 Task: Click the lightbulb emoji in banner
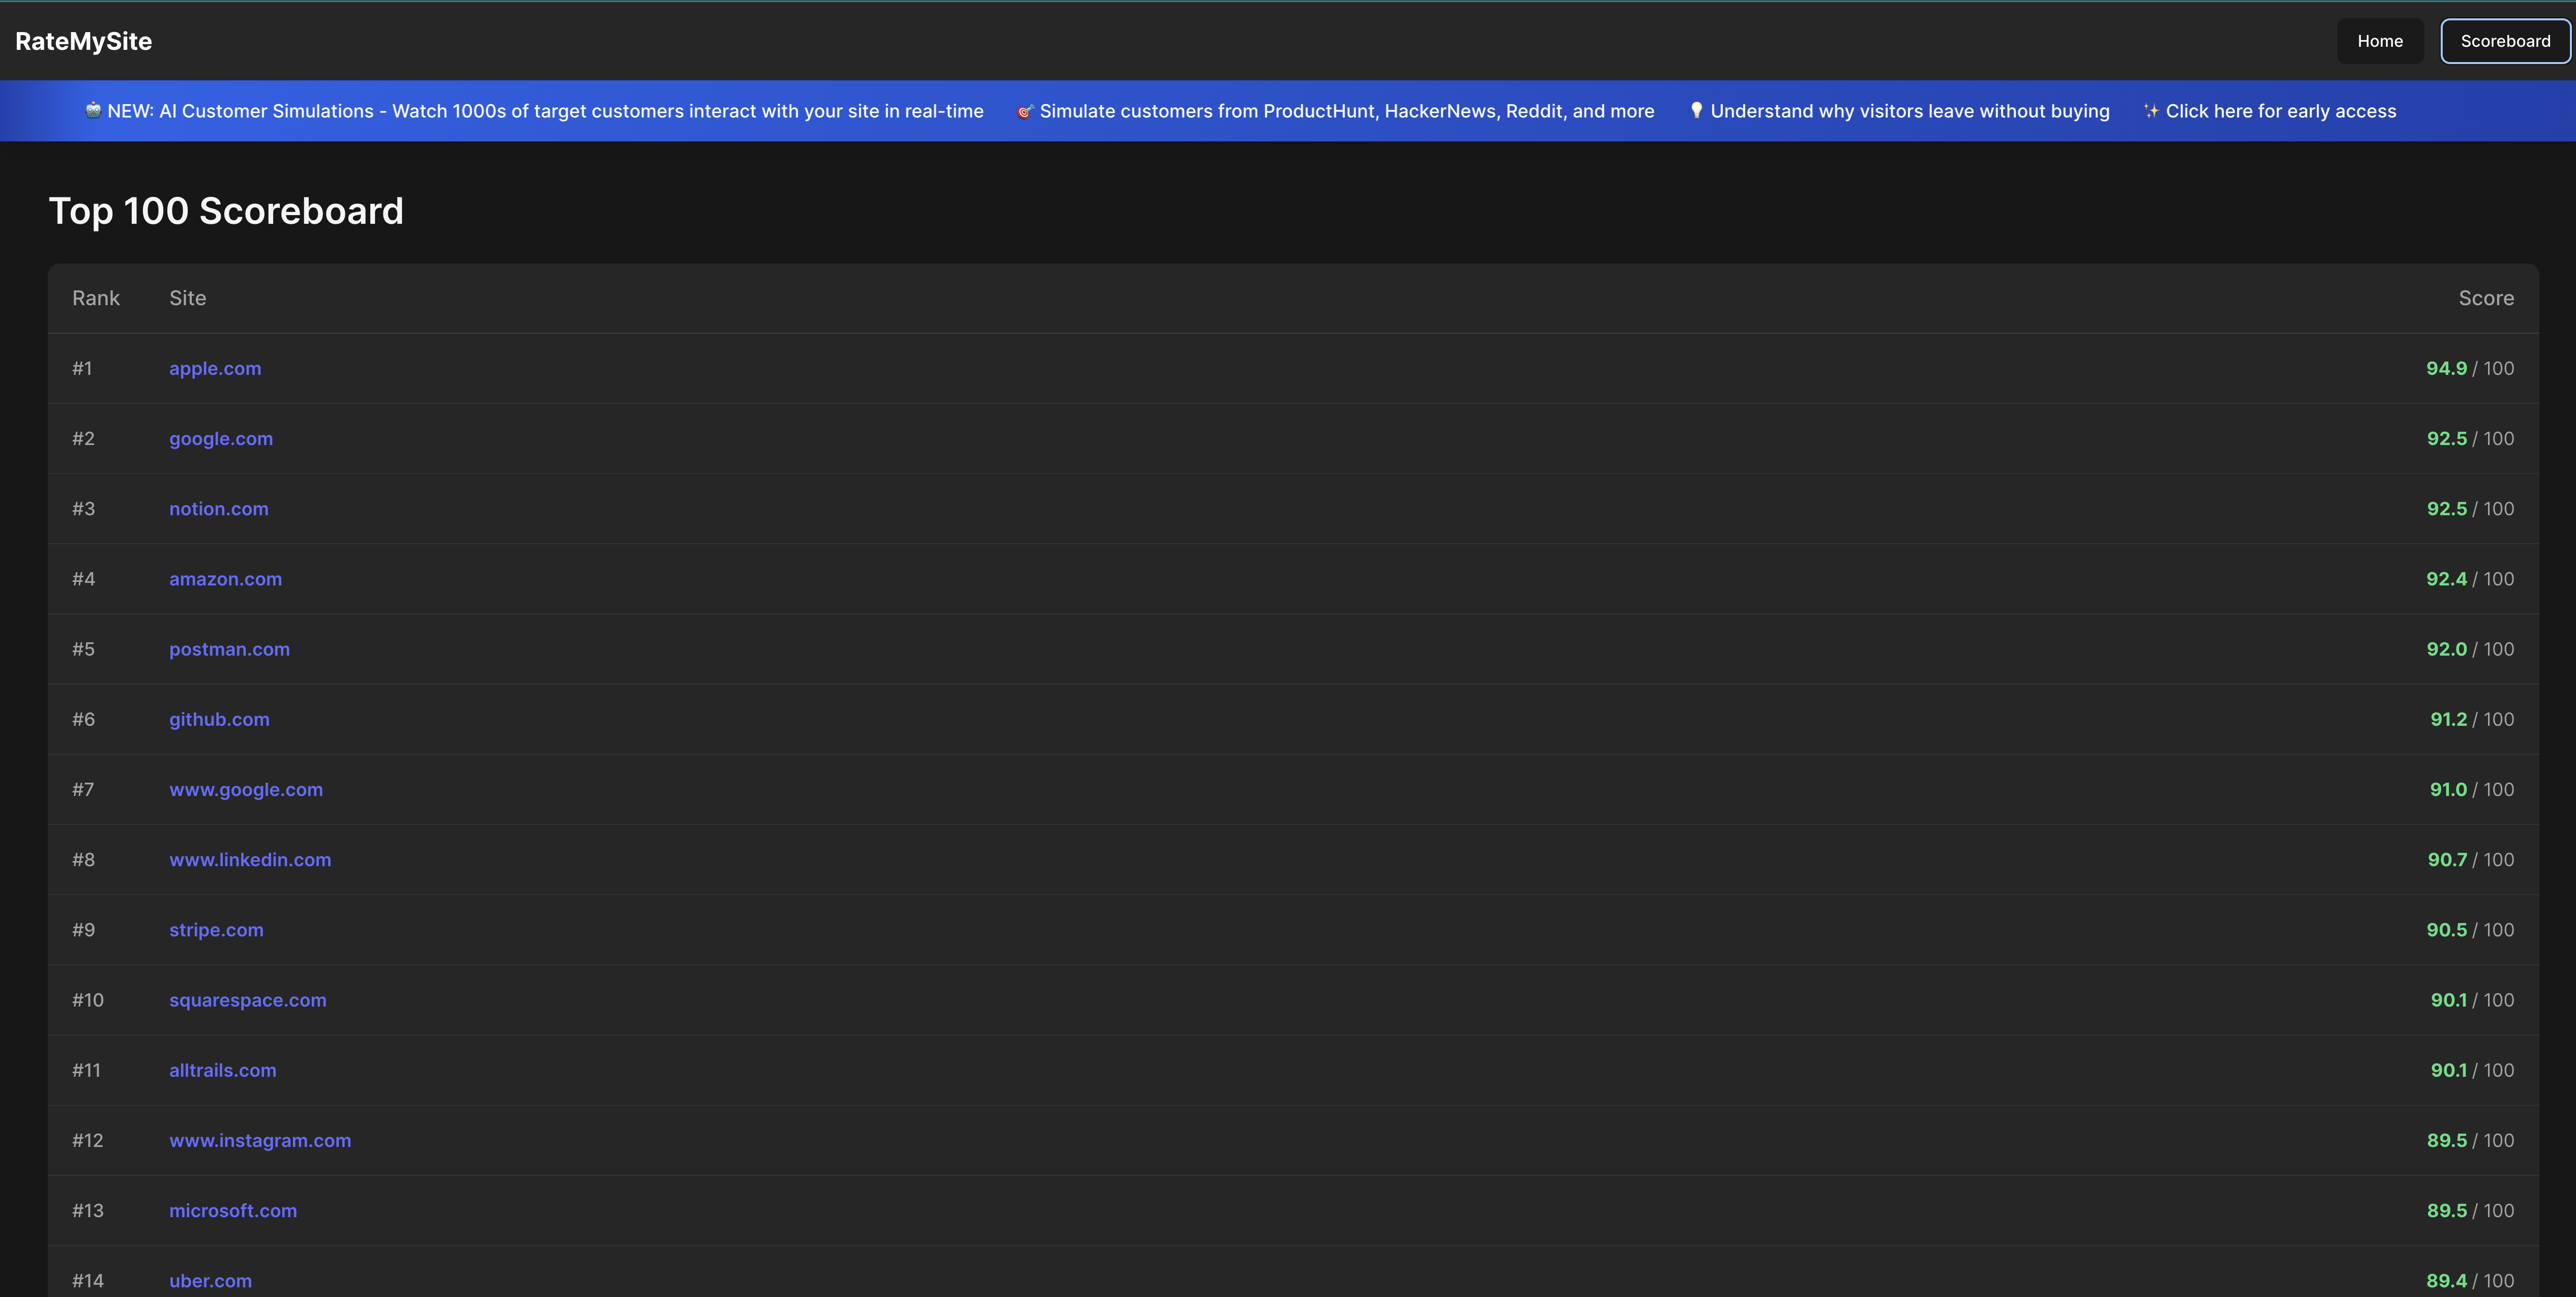point(1696,110)
